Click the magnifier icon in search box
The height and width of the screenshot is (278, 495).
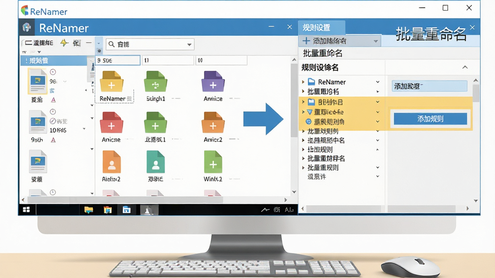(112, 44)
